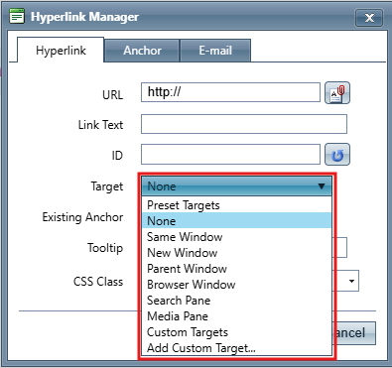
Task: Click the document browse icon next to URL
Action: coord(337,93)
